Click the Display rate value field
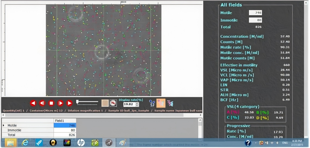The width and height of the screenshot is (310, 148). pyautogui.click(x=129, y=104)
